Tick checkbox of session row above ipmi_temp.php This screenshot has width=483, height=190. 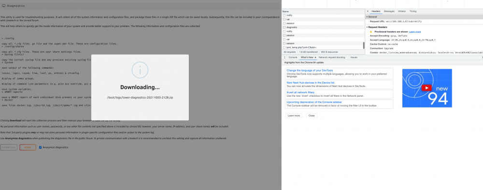(284, 44)
